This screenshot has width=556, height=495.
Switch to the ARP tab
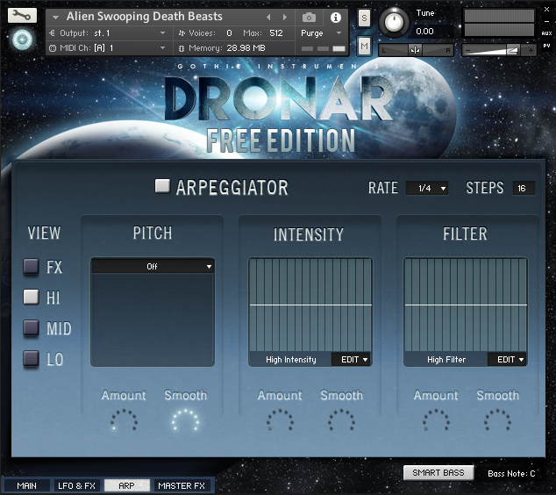coord(126,485)
